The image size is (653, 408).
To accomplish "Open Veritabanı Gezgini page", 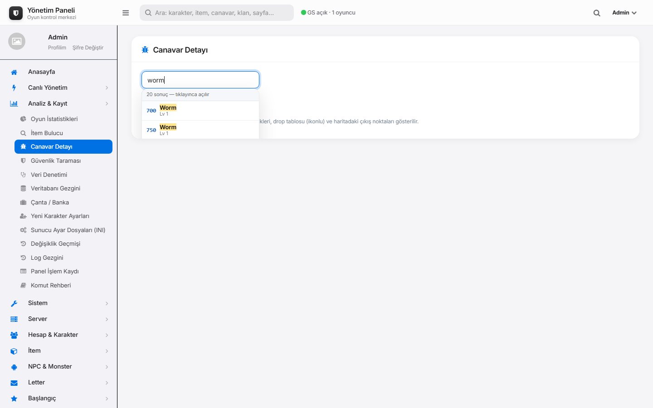I will [63, 189].
